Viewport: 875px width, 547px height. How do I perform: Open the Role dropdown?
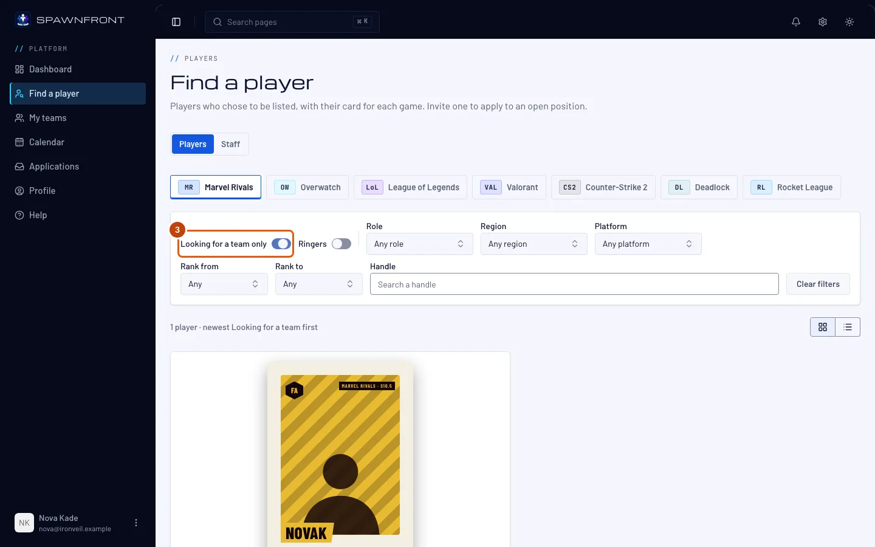coord(419,244)
